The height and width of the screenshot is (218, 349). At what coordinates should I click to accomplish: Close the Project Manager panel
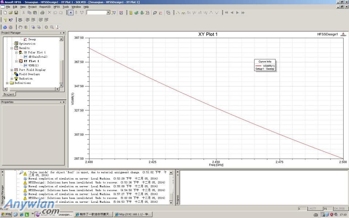64,33
